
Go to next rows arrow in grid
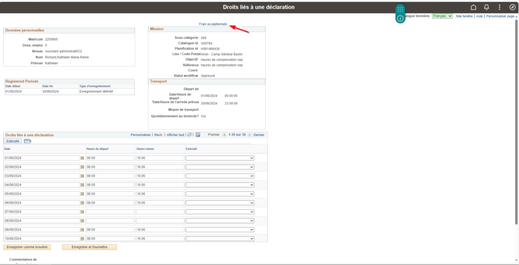[249, 135]
